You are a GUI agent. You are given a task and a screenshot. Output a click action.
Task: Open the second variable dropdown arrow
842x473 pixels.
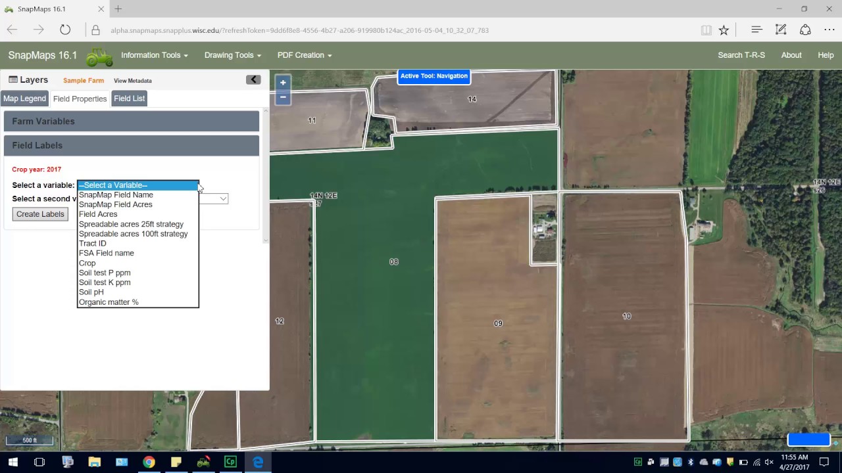[x=223, y=198]
